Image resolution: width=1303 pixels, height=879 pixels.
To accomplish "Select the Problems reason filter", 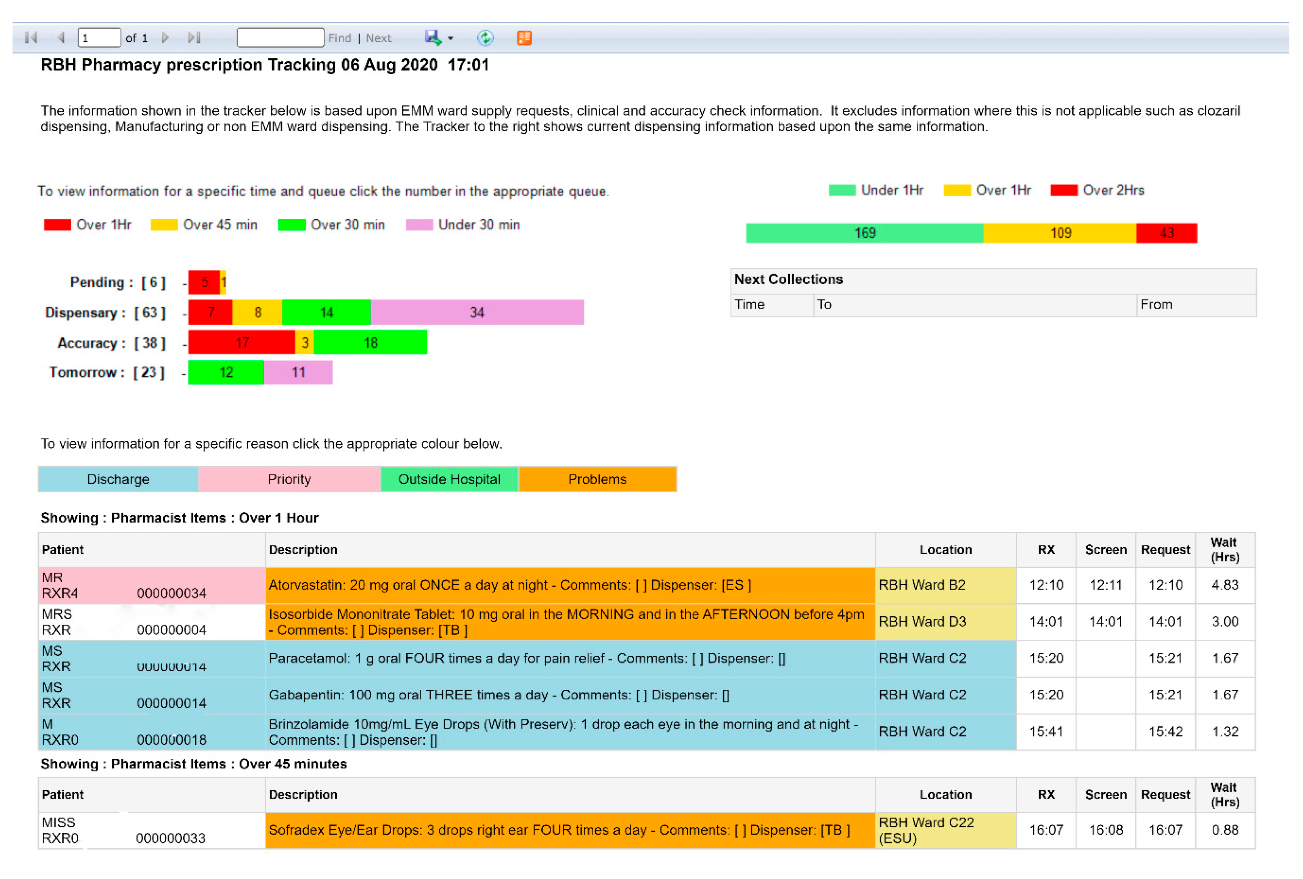I will coord(597,479).
